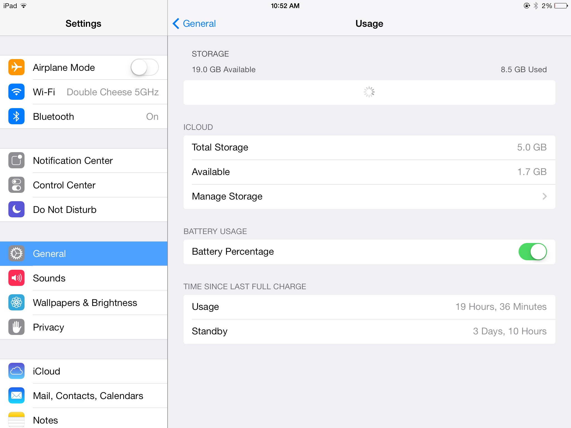Tap the loading storage spinner panel
The height and width of the screenshot is (428, 571).
pos(369,93)
